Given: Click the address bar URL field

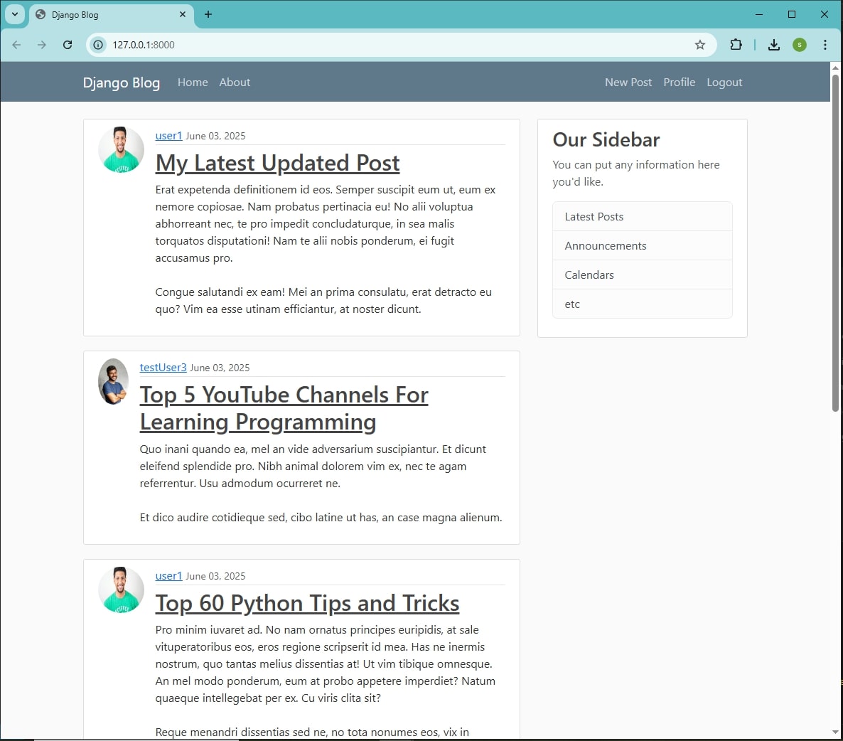Looking at the screenshot, I should click(x=398, y=45).
